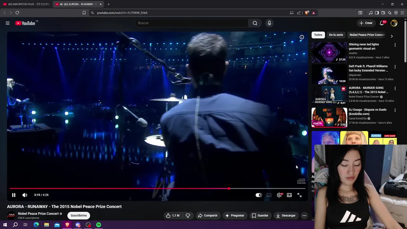The height and width of the screenshot is (229, 407).
Task: Click the Descargar download button
Action: point(286,216)
